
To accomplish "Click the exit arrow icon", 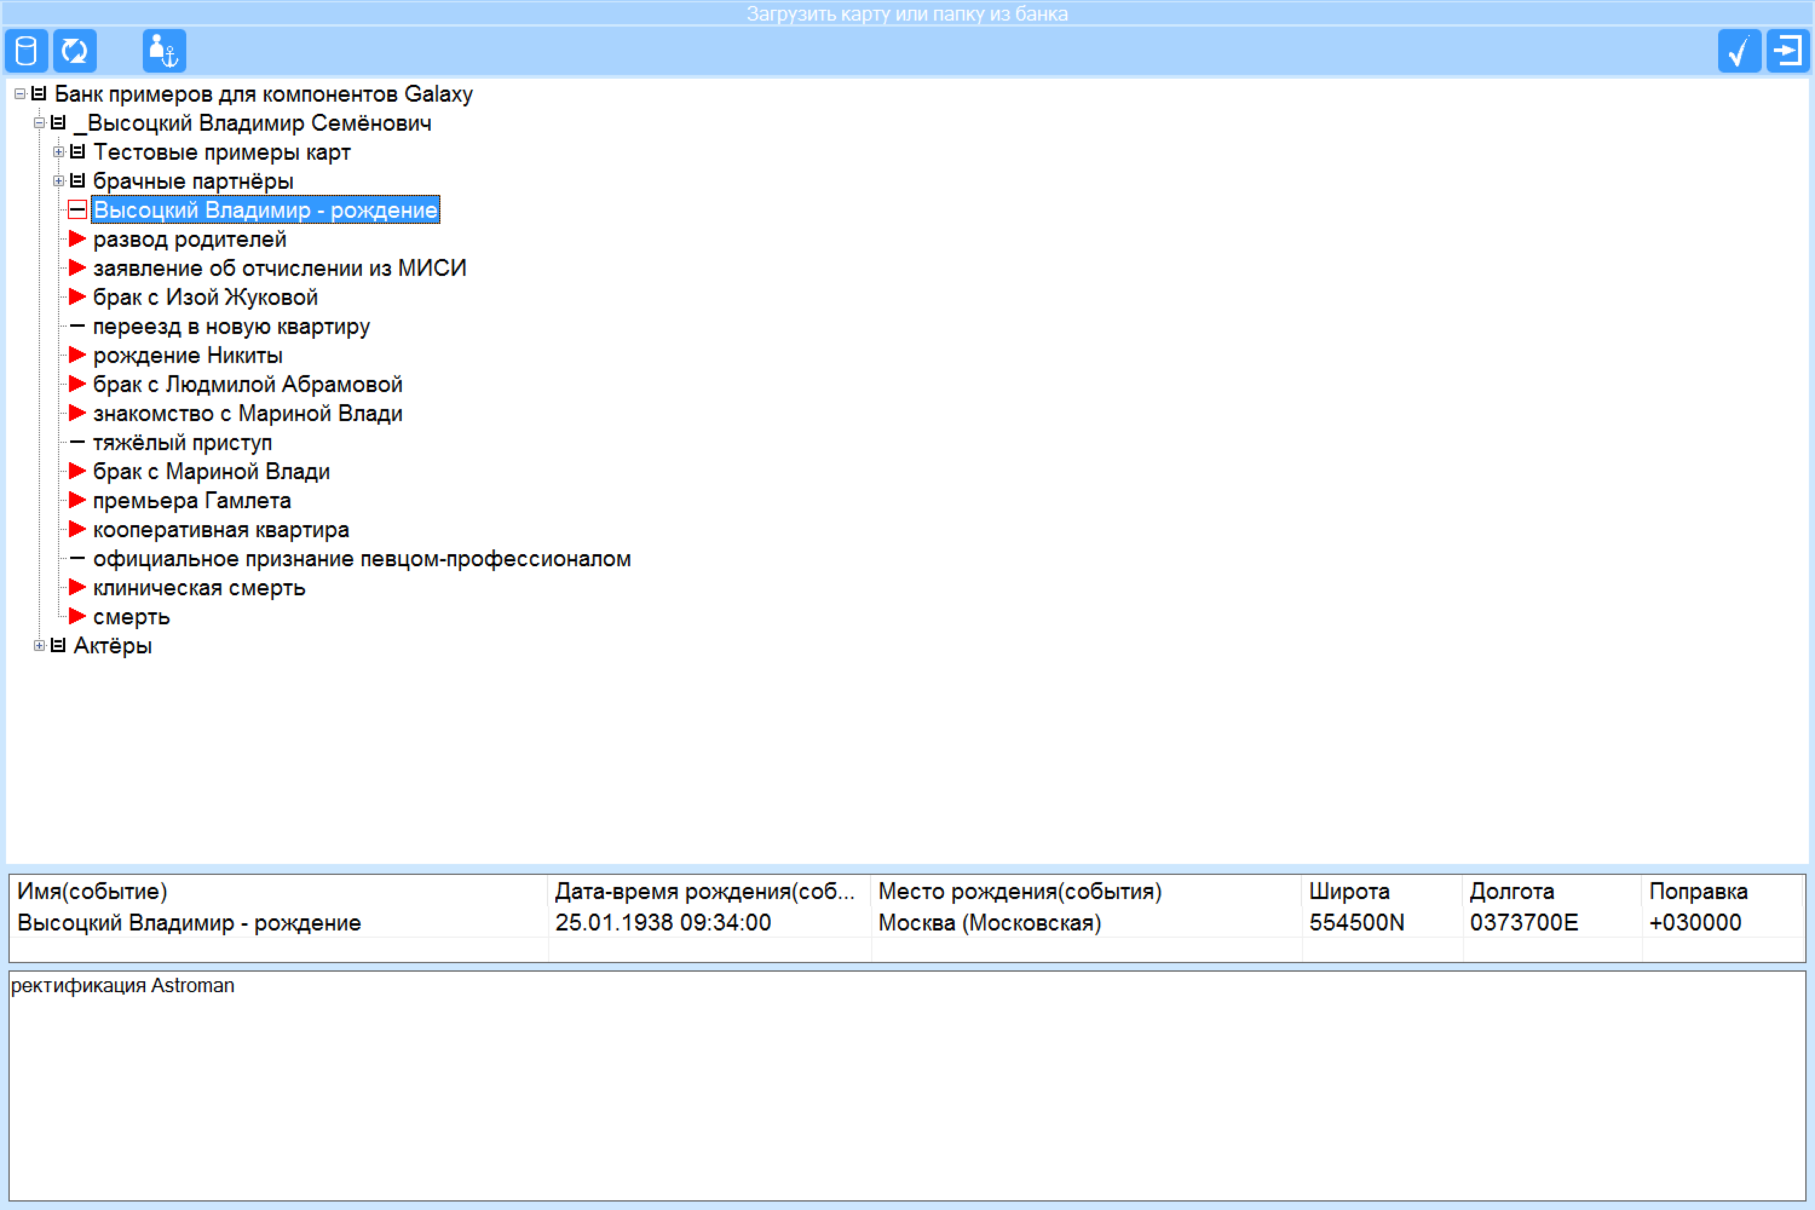I will point(1788,51).
